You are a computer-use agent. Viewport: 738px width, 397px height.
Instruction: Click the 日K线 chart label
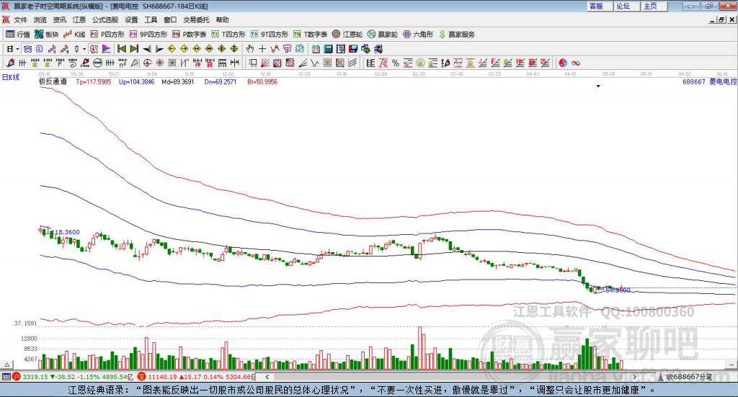[x=10, y=77]
